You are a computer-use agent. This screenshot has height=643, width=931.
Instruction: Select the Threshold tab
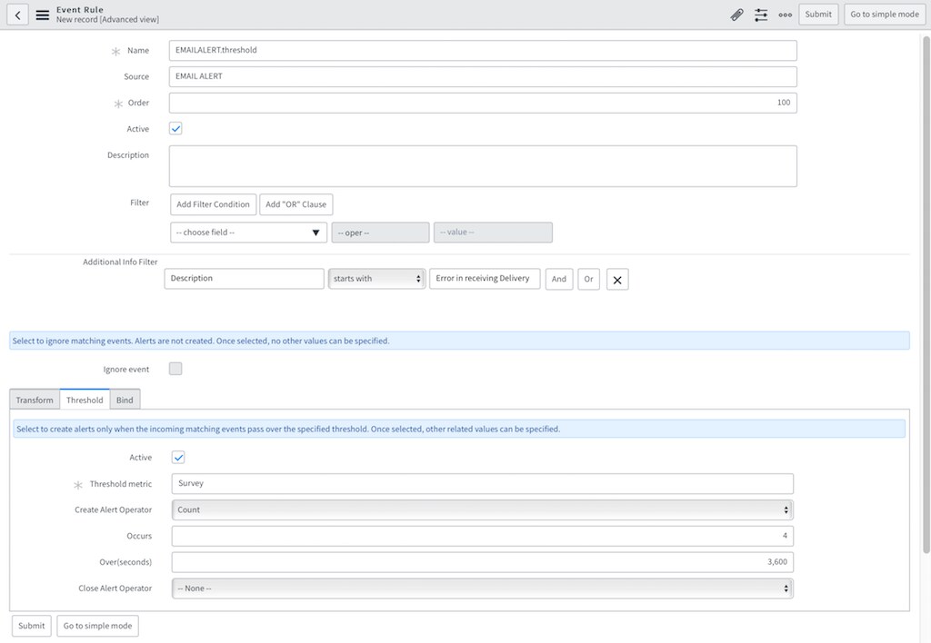[x=85, y=400]
